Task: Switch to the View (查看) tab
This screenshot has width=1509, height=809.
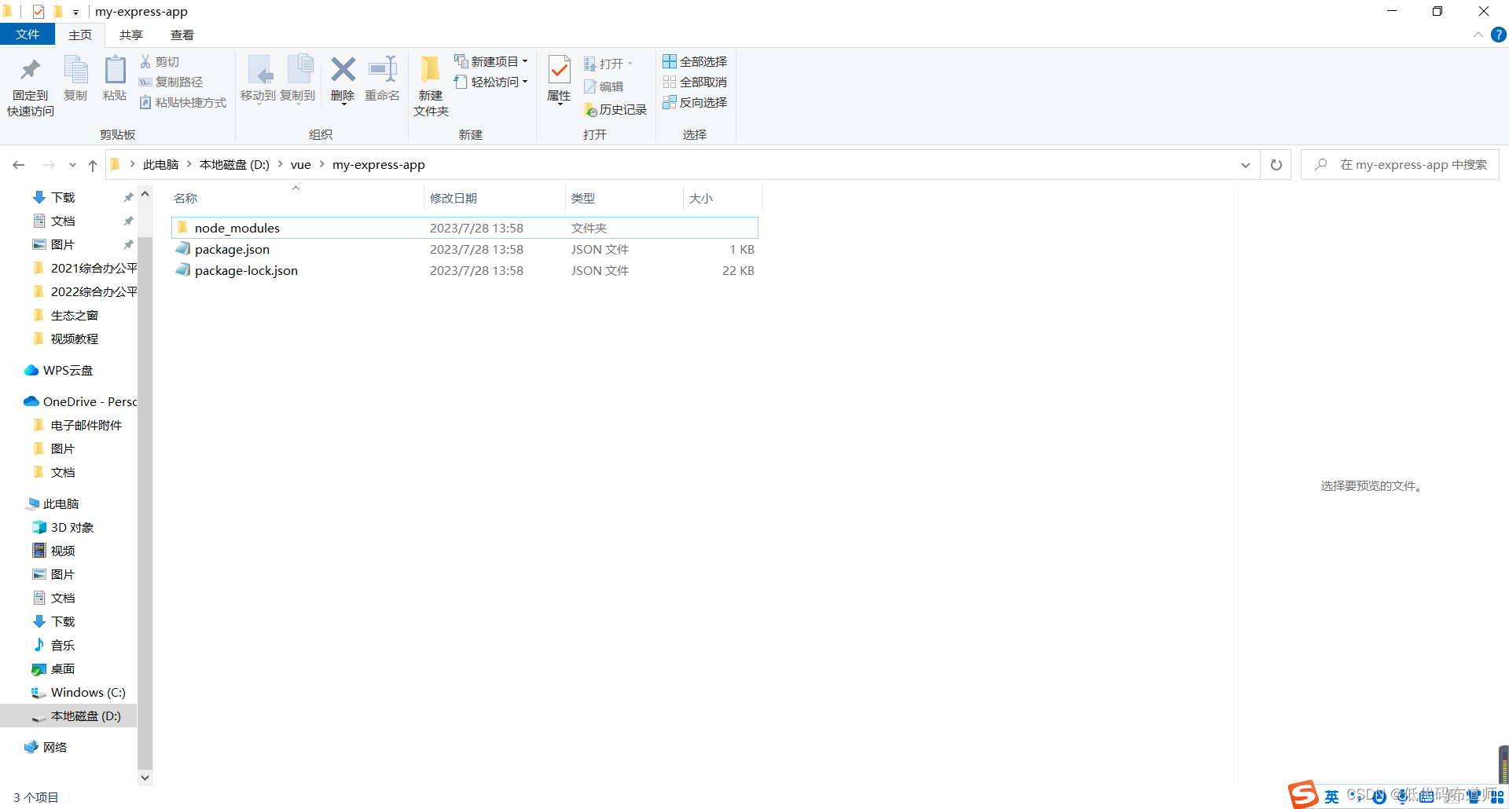Action: click(182, 35)
